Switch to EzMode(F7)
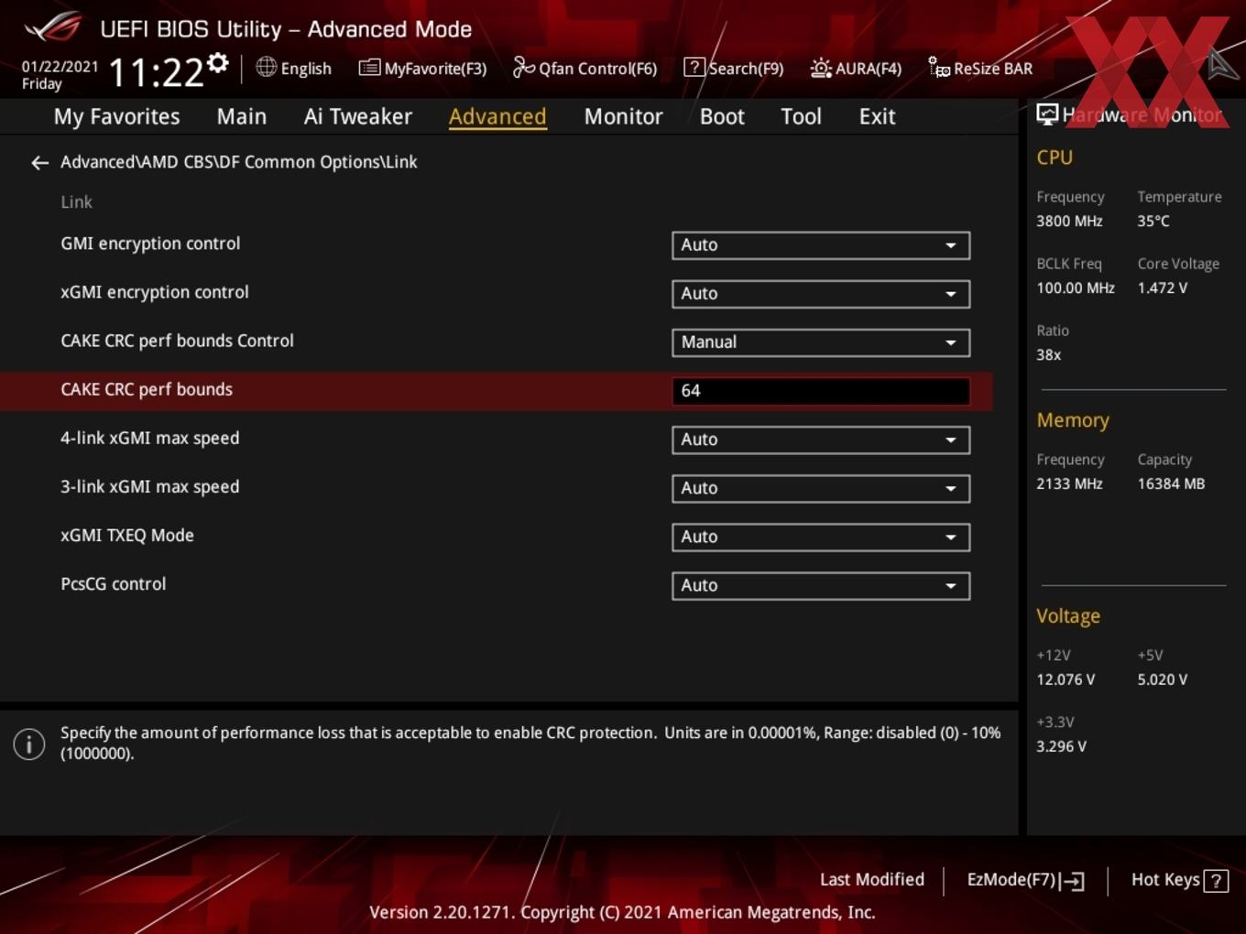1246x934 pixels. tap(1011, 880)
